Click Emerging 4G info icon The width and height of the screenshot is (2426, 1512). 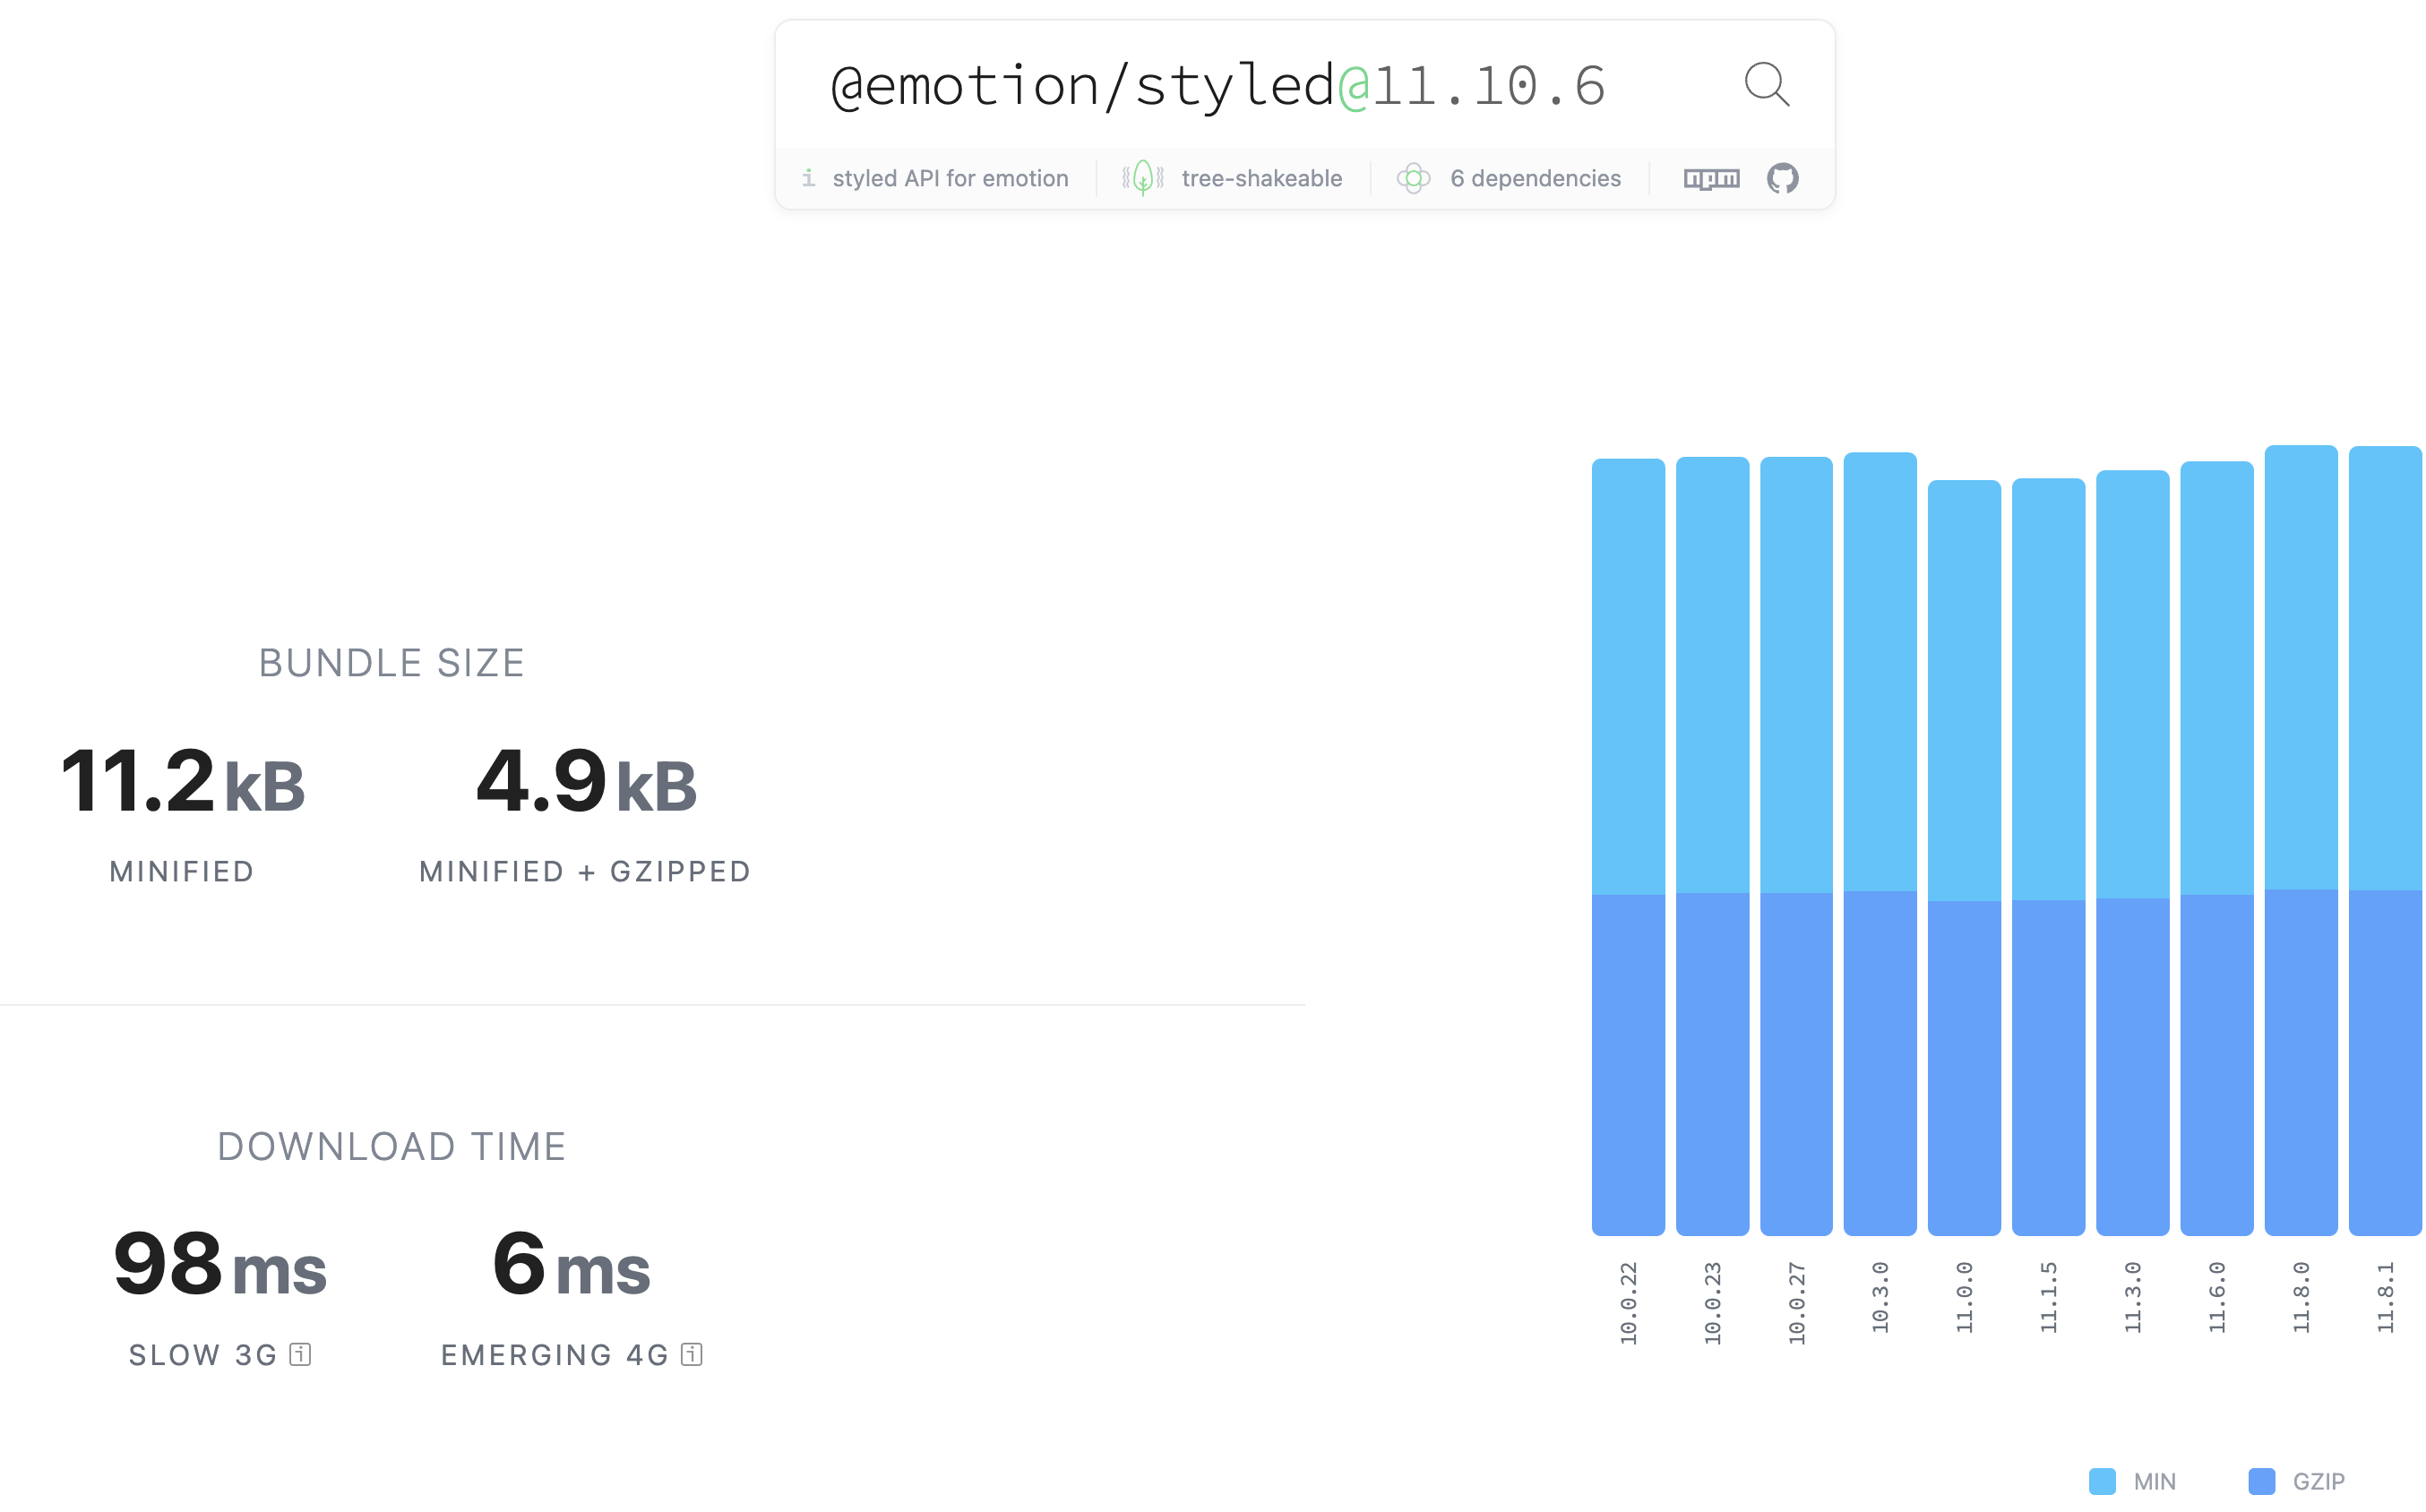(x=692, y=1355)
